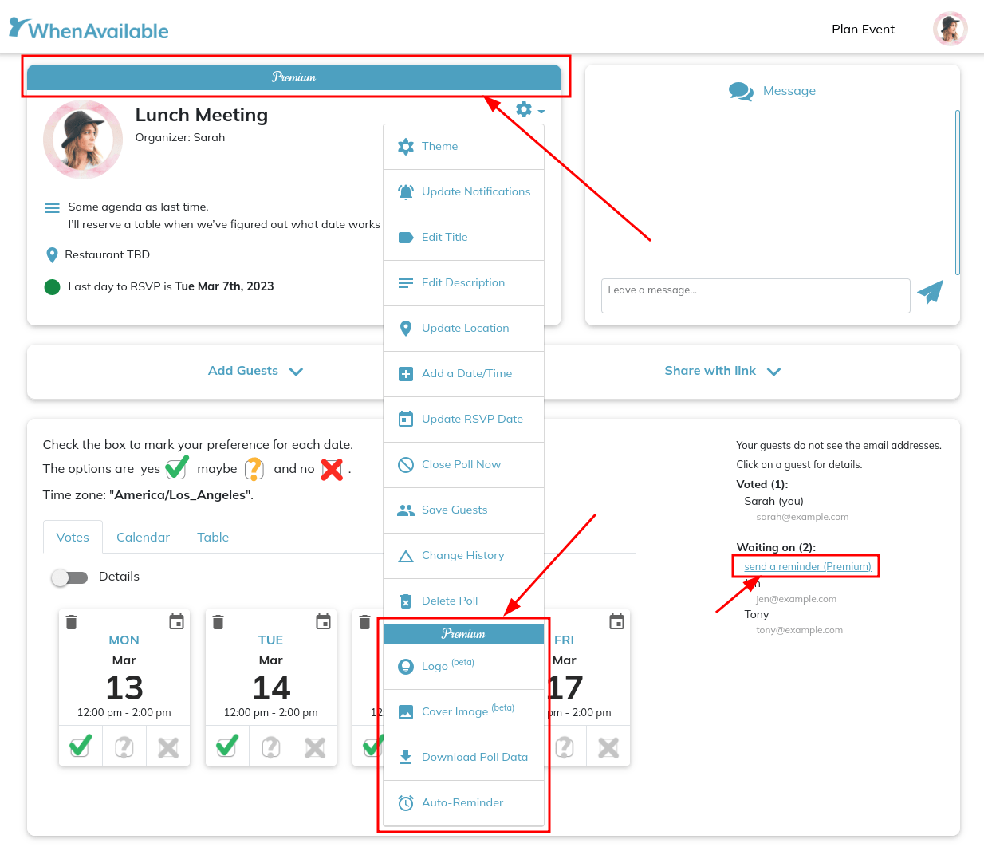The image size is (984, 847).
Task: Click the Auto-Reminder alarm clock icon
Action: [406, 803]
